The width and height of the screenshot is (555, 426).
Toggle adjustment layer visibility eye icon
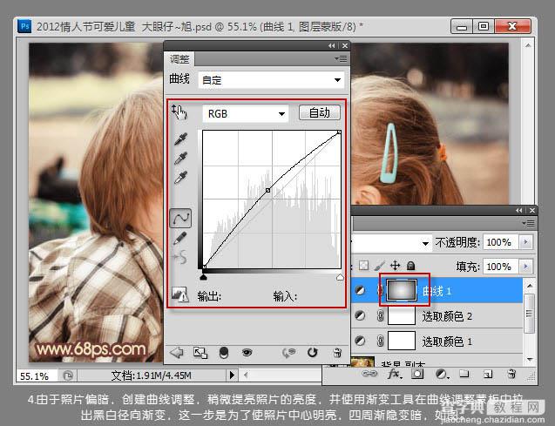(x=247, y=353)
